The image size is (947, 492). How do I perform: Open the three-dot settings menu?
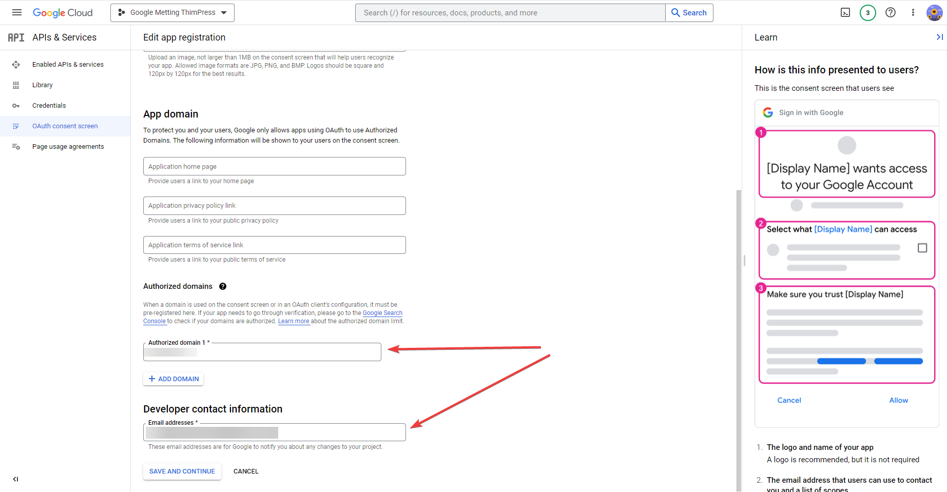(x=913, y=13)
